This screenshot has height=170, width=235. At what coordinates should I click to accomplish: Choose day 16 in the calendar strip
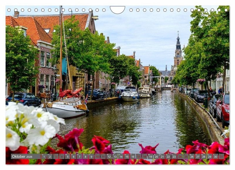pyautogui.click(x=133, y=156)
